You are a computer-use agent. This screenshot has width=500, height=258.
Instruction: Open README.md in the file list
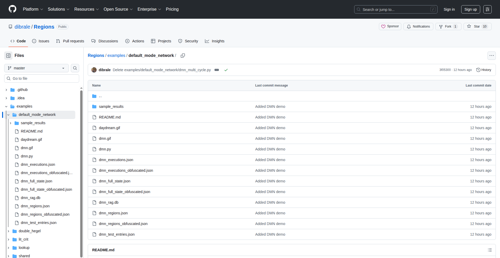click(110, 117)
